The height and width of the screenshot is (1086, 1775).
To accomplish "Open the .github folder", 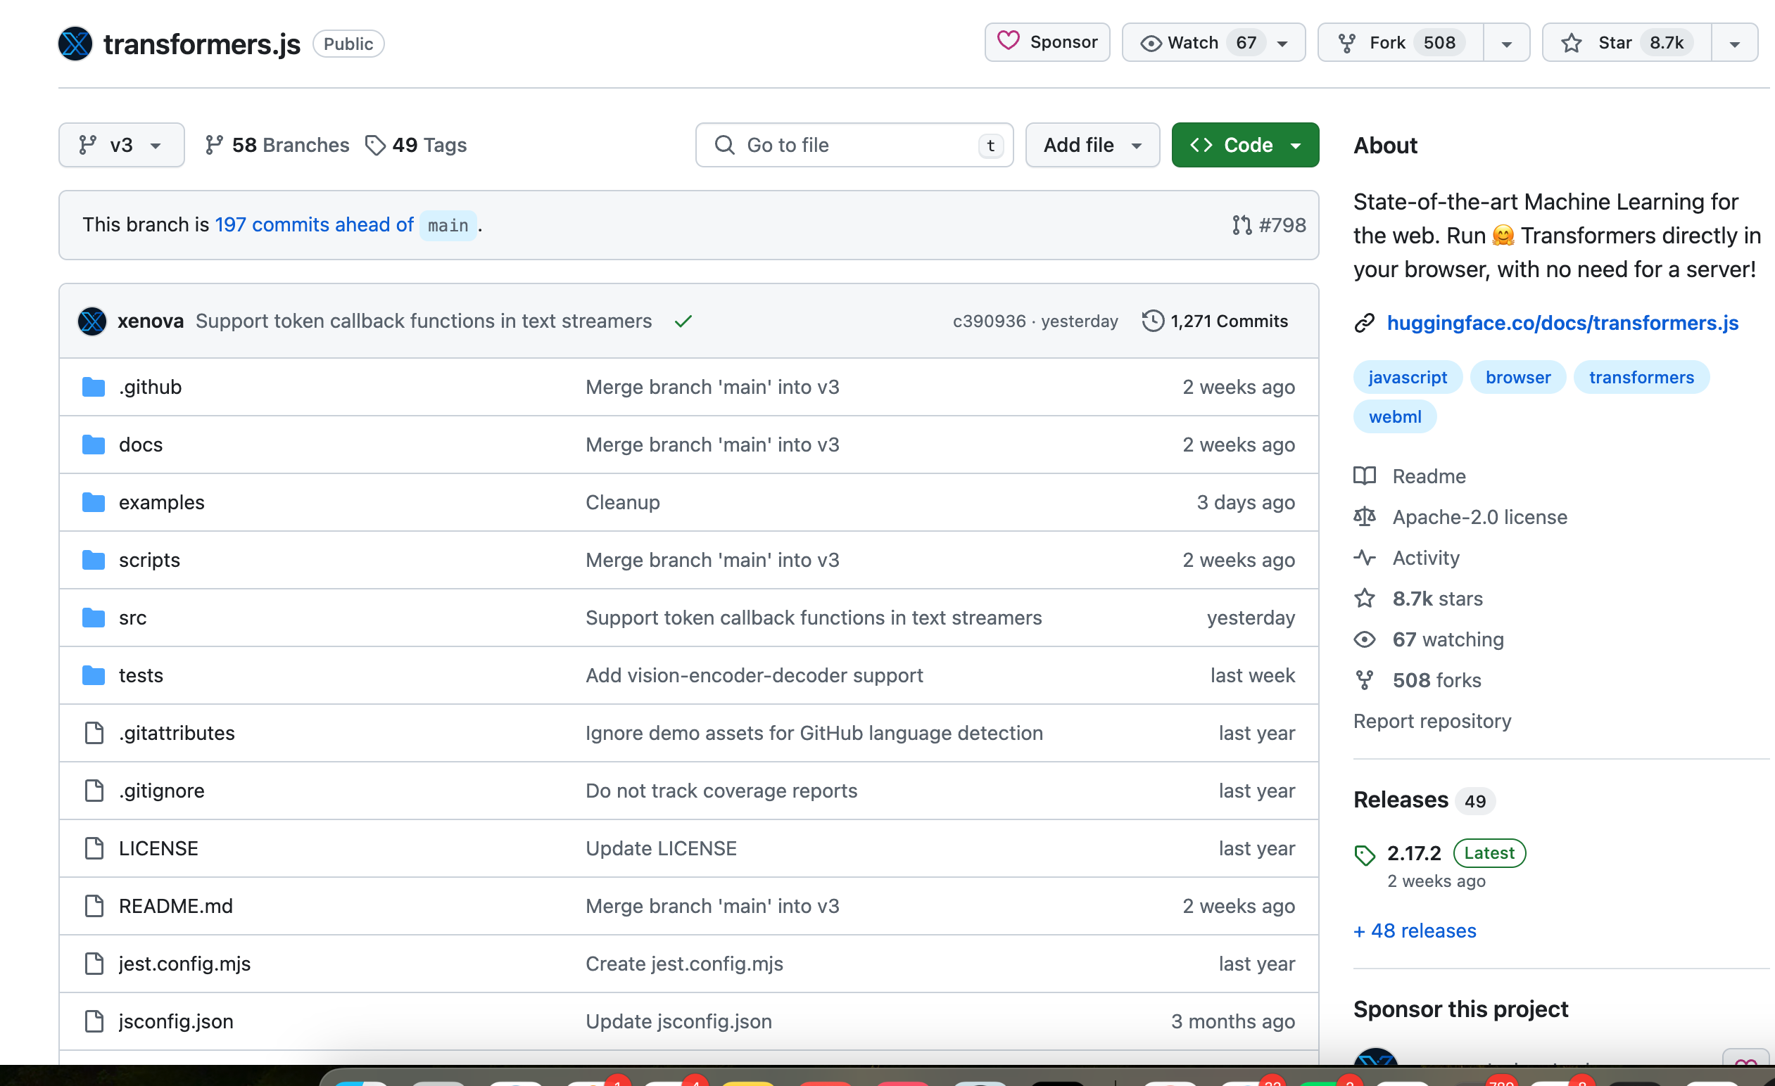I will tap(150, 387).
